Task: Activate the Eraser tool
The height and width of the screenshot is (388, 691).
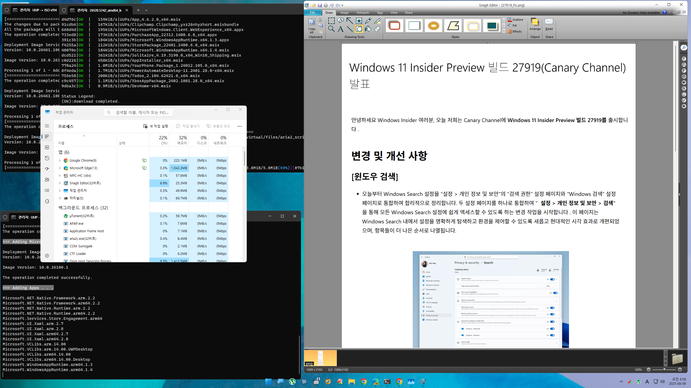Action: (377, 29)
